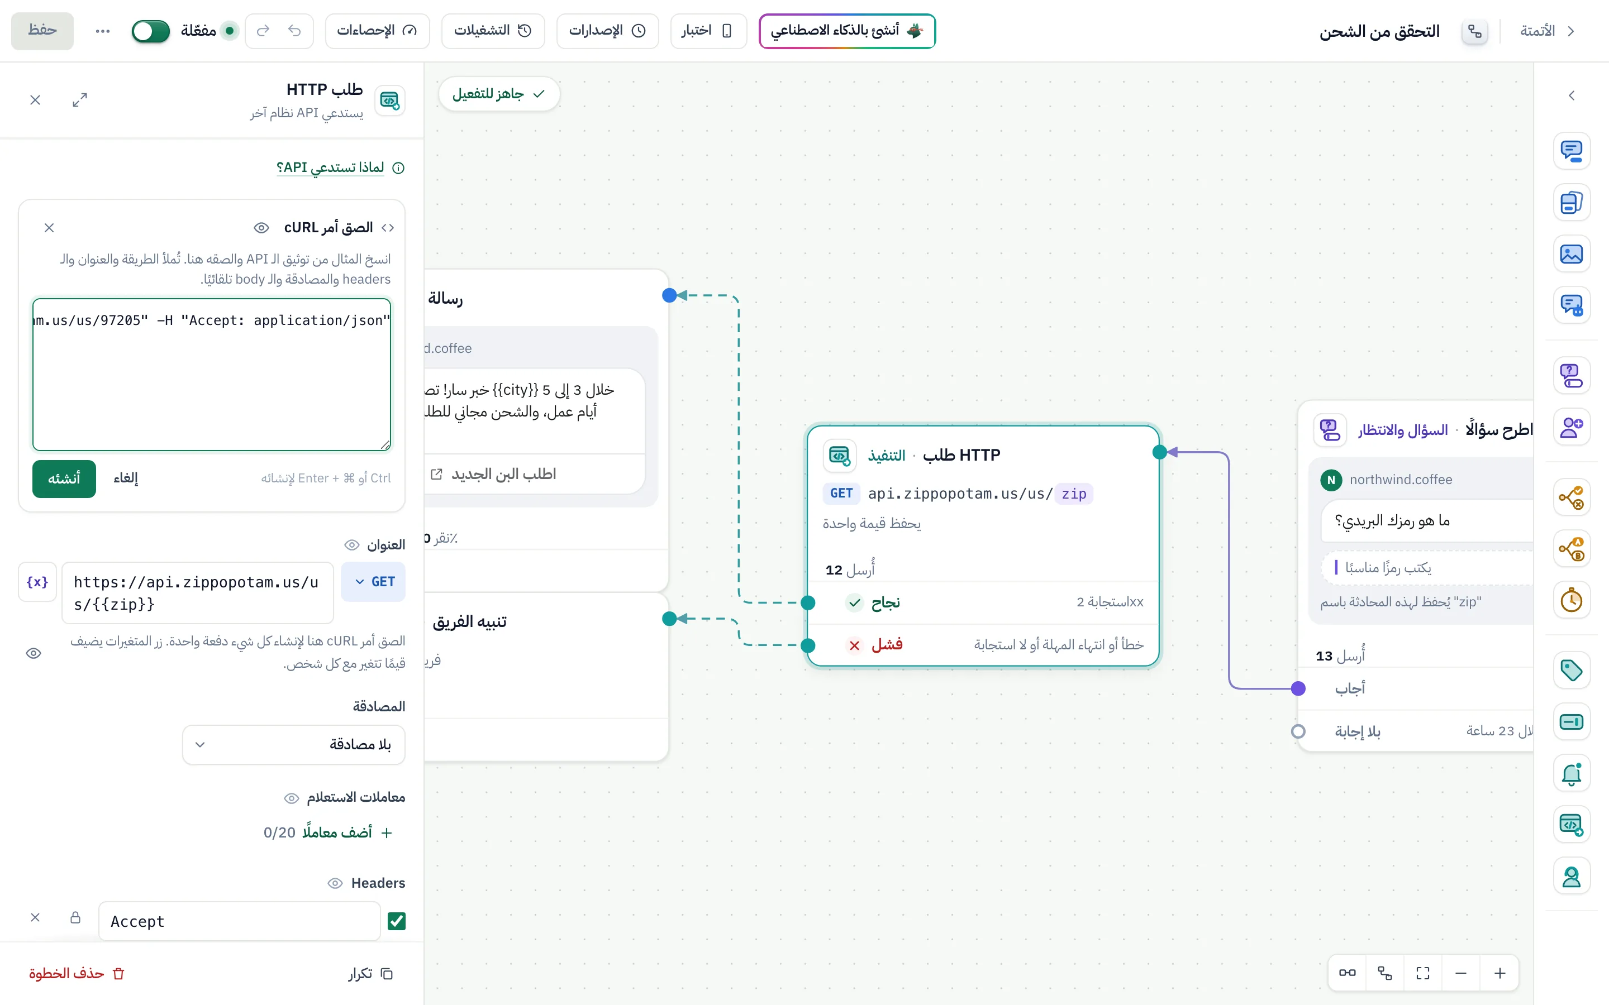The height and width of the screenshot is (1005, 1609).
Task: Open the التشغيلات tab
Action: [493, 31]
